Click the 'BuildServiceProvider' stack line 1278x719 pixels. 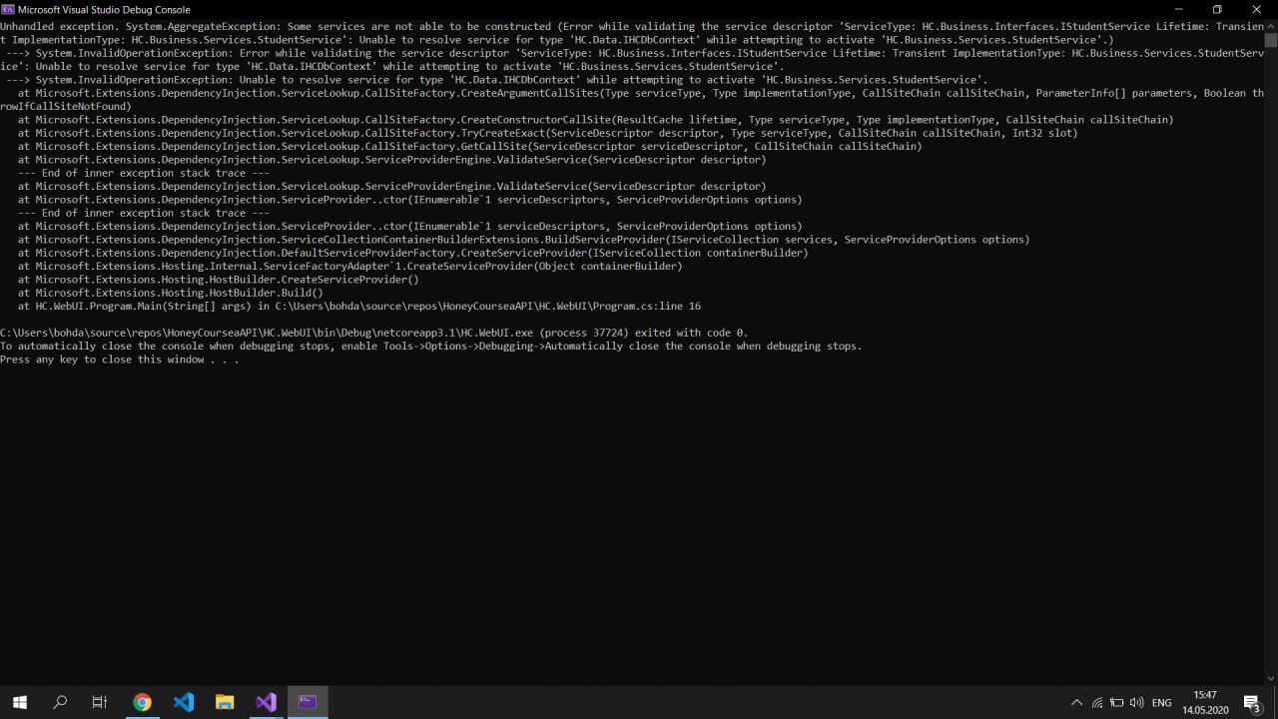[524, 240]
